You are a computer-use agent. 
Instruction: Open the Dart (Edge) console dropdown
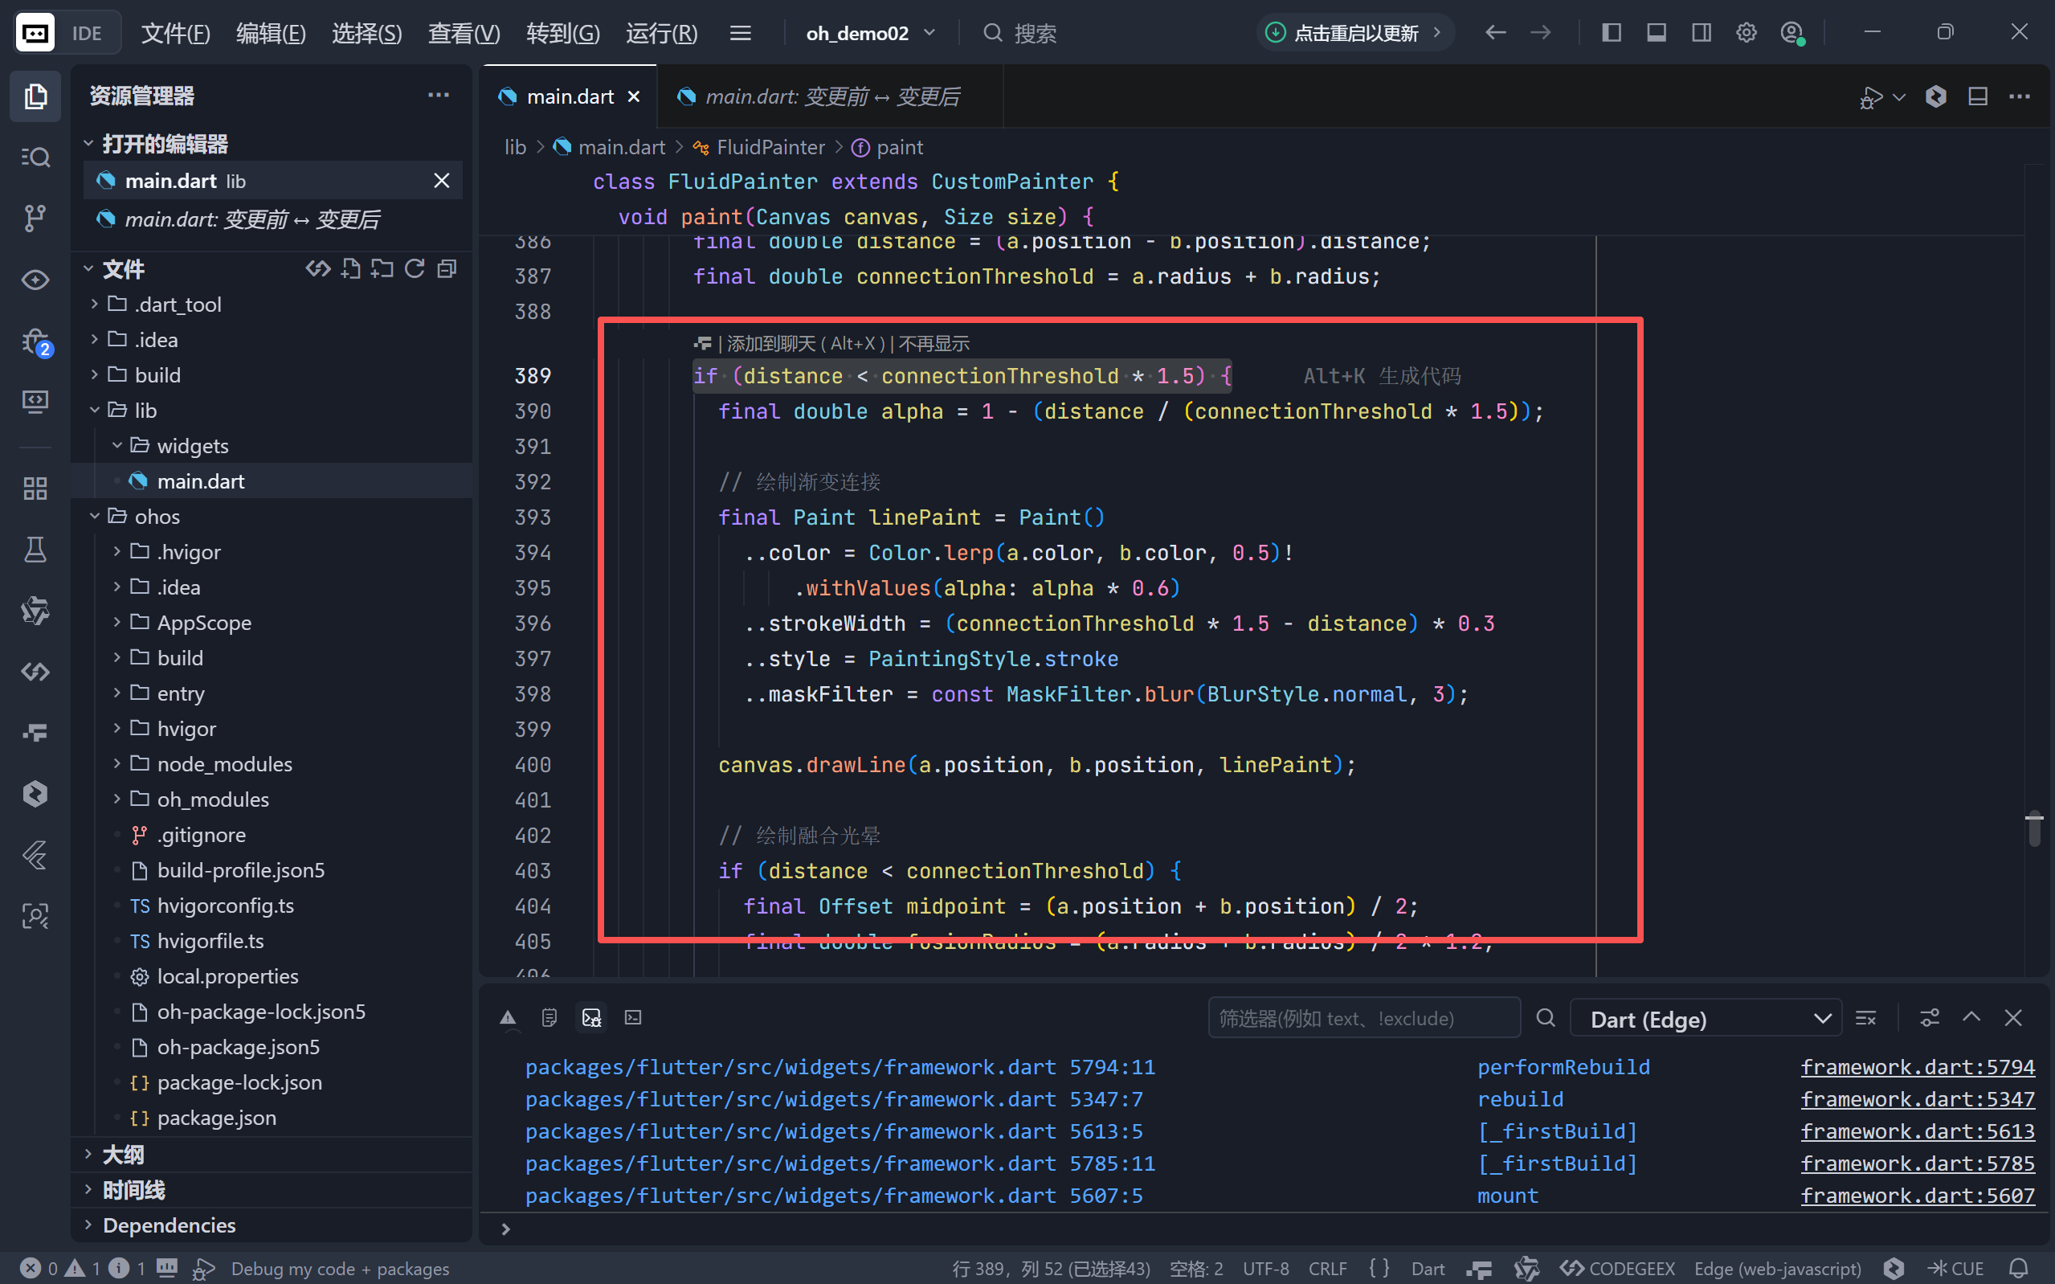click(1706, 1018)
